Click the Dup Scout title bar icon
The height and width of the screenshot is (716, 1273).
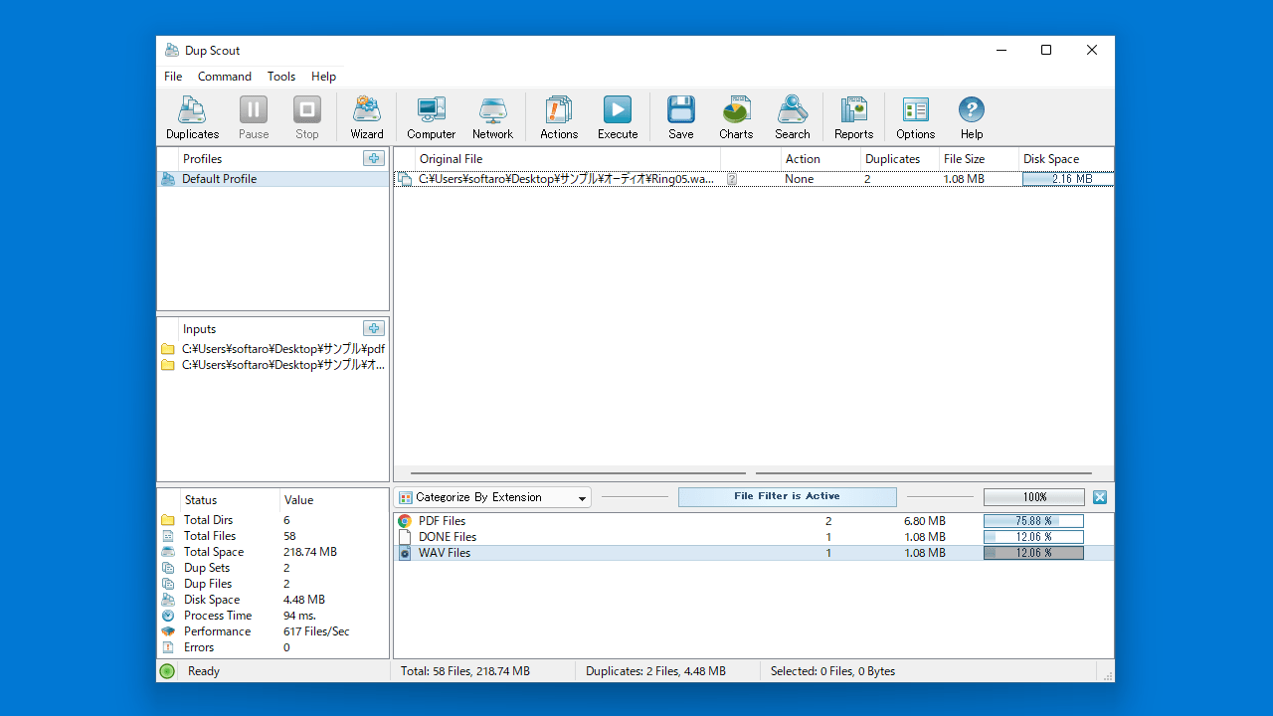click(x=172, y=50)
